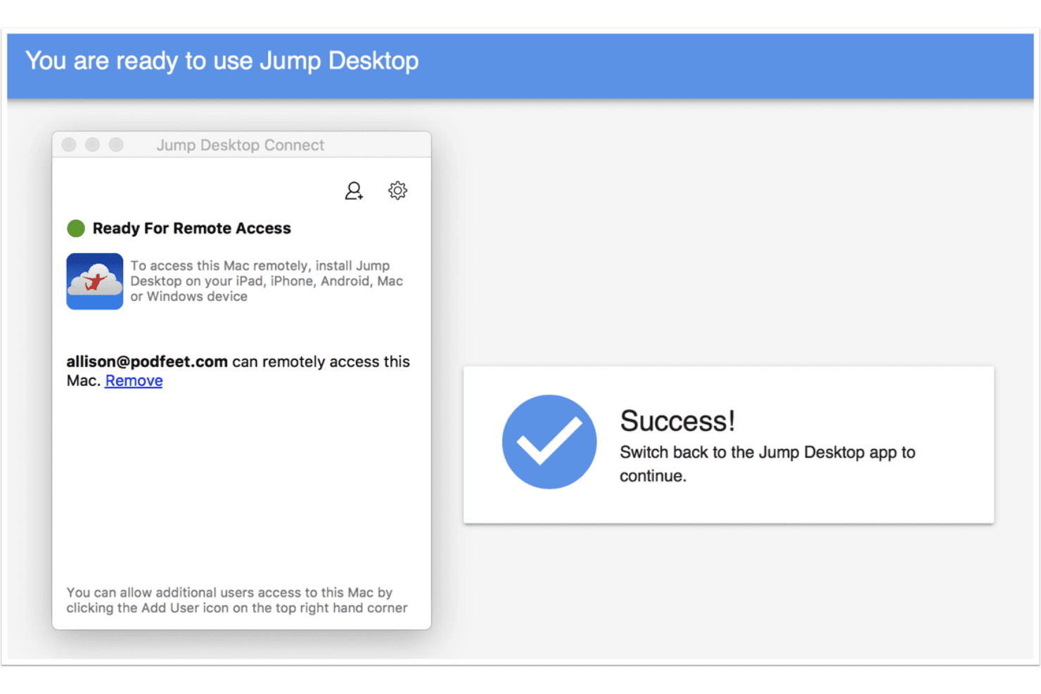Click the 'To access this Mac remotely' description
This screenshot has height=694, width=1041.
267,281
